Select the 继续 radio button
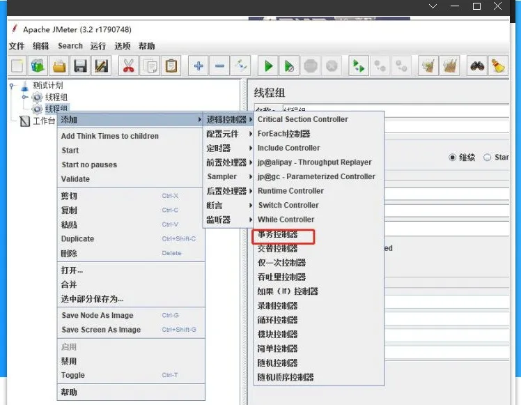This screenshot has width=521, height=405. click(x=452, y=158)
